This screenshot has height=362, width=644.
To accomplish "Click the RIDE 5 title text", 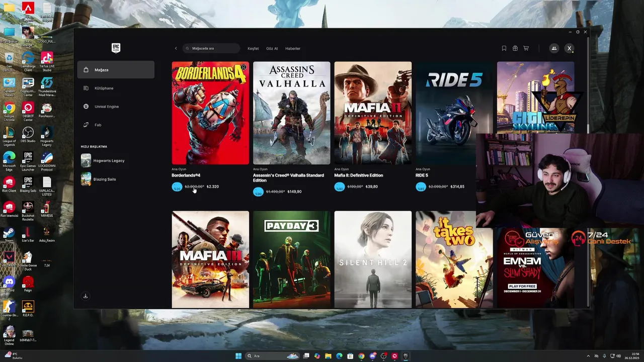I will coord(422,175).
